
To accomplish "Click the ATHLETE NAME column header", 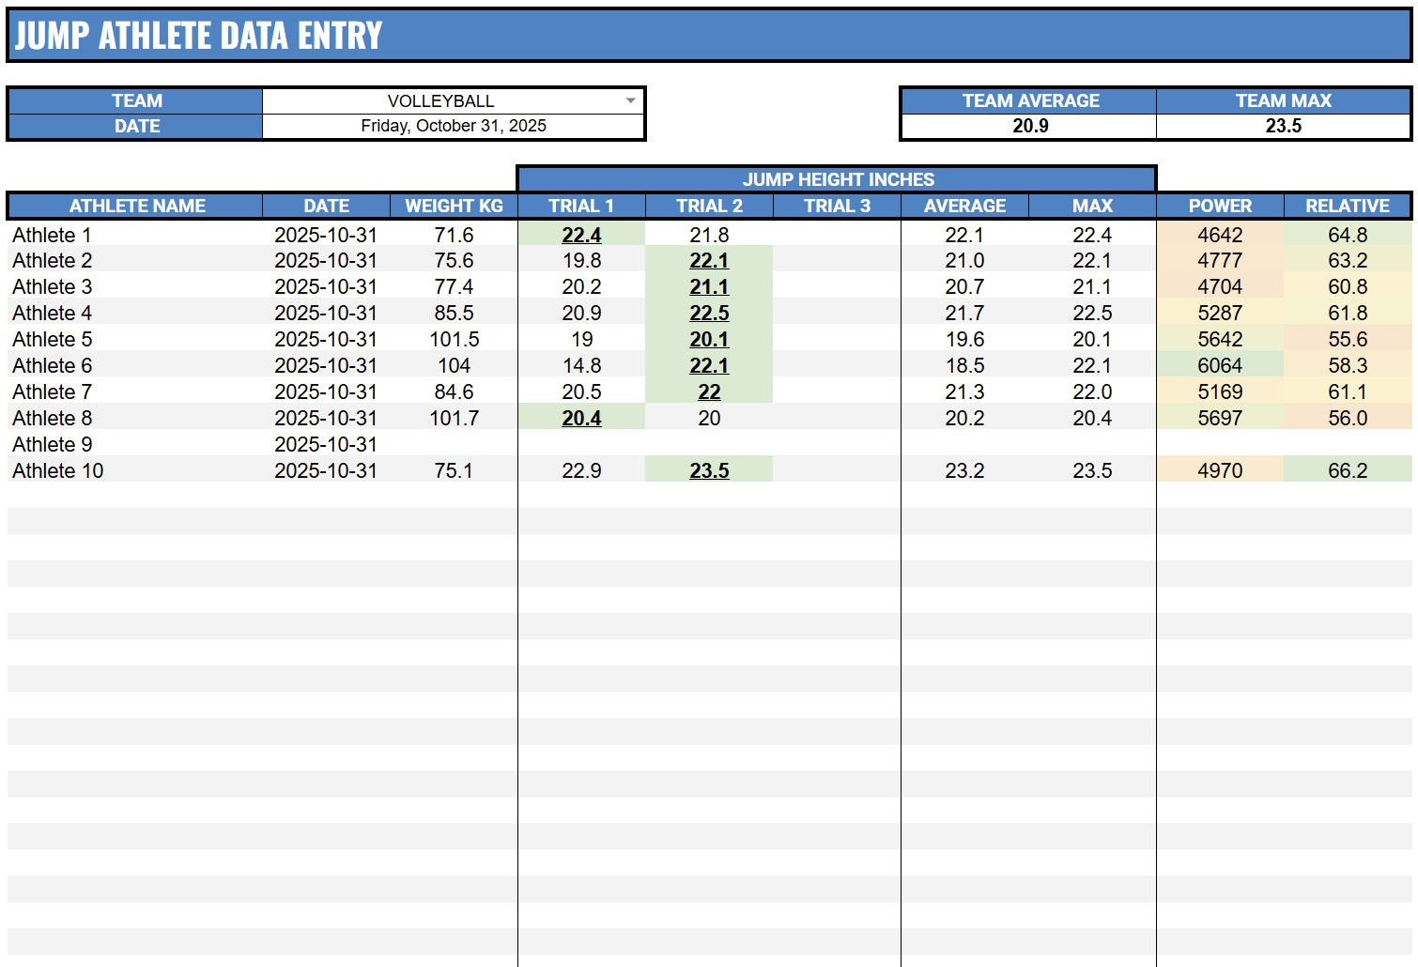I will click(x=137, y=206).
